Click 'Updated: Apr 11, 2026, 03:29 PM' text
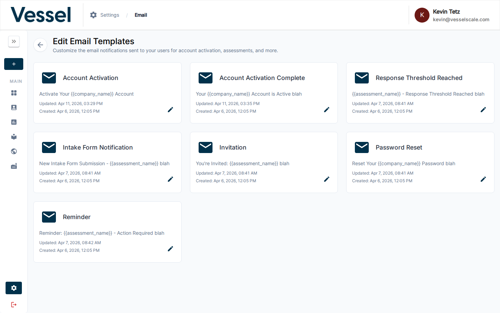The width and height of the screenshot is (500, 313). [x=71, y=104]
